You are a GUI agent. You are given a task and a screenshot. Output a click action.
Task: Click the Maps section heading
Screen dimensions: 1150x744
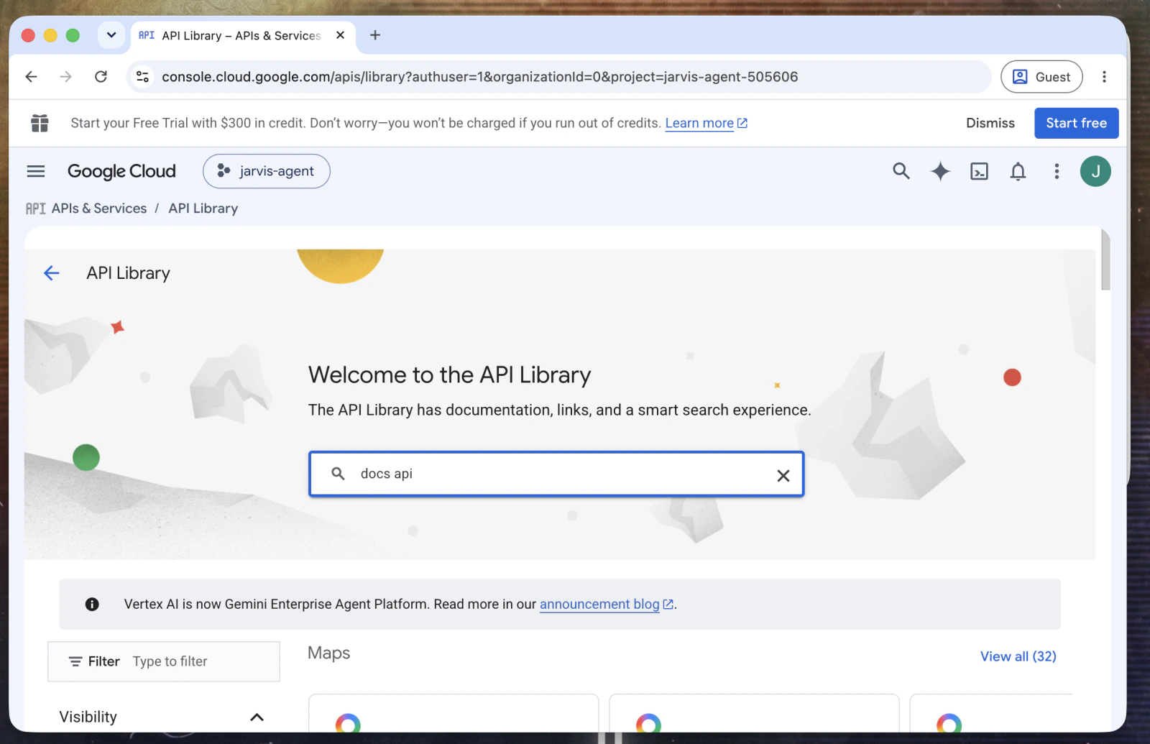328,653
